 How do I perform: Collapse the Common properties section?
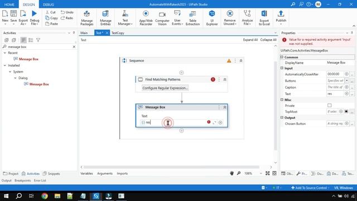pos(282,57)
